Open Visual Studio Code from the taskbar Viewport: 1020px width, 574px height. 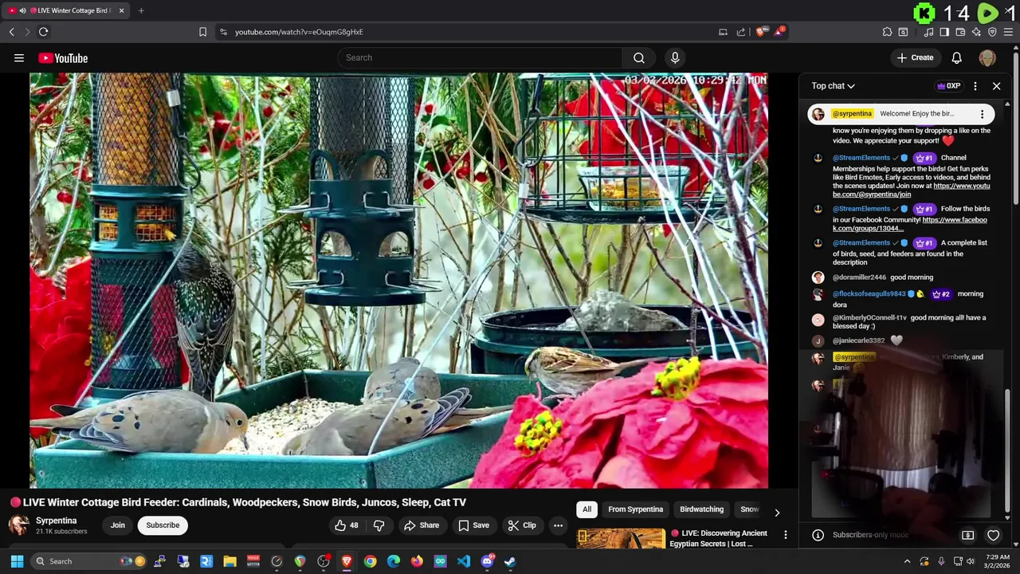(463, 561)
